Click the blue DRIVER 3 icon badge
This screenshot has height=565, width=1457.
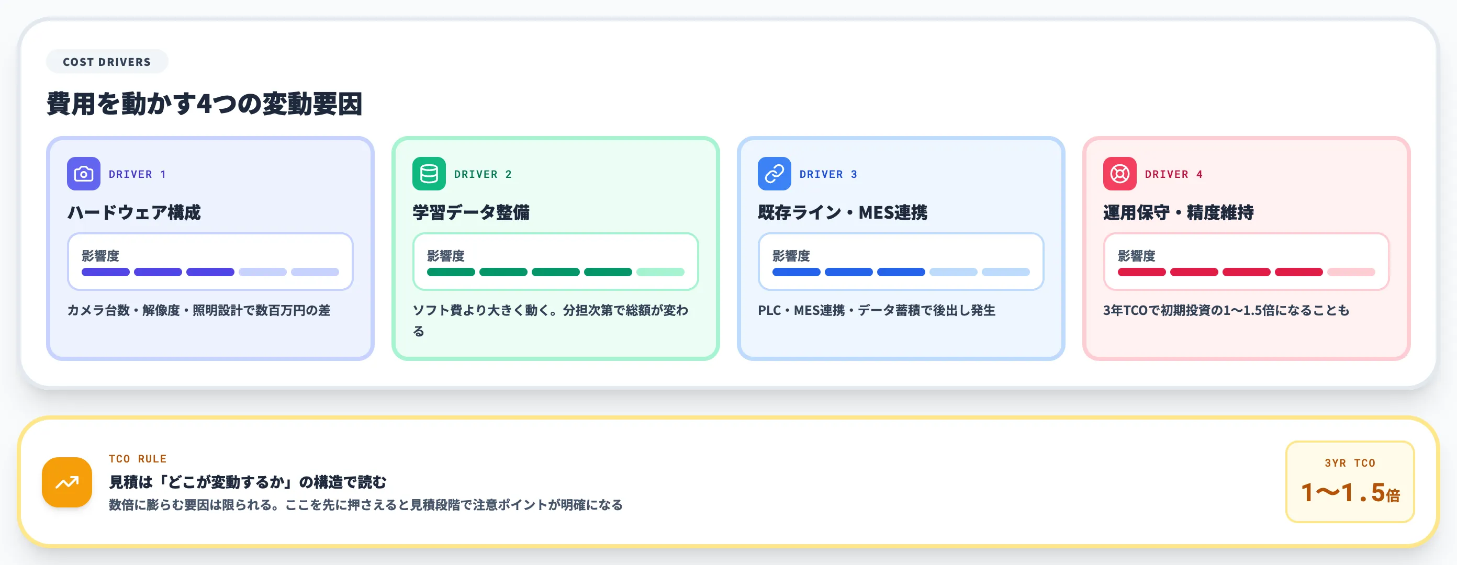(x=775, y=174)
